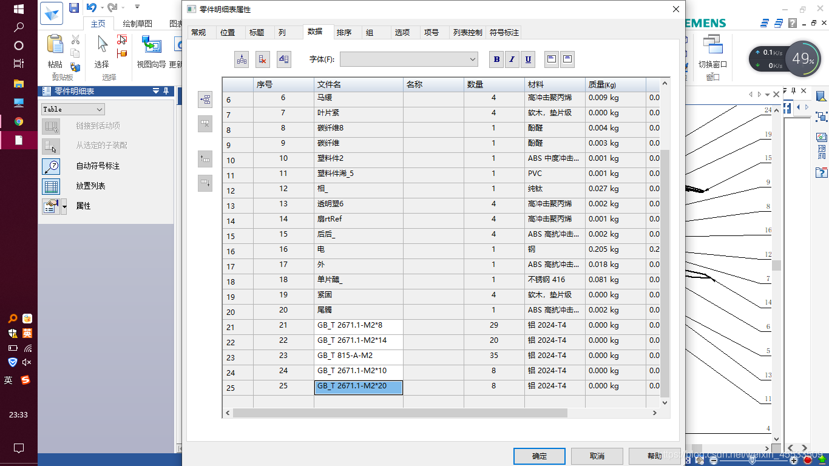Viewport: 829px width, 466px height.
Task: Click the move row up icon left of table
Action: tap(205, 159)
